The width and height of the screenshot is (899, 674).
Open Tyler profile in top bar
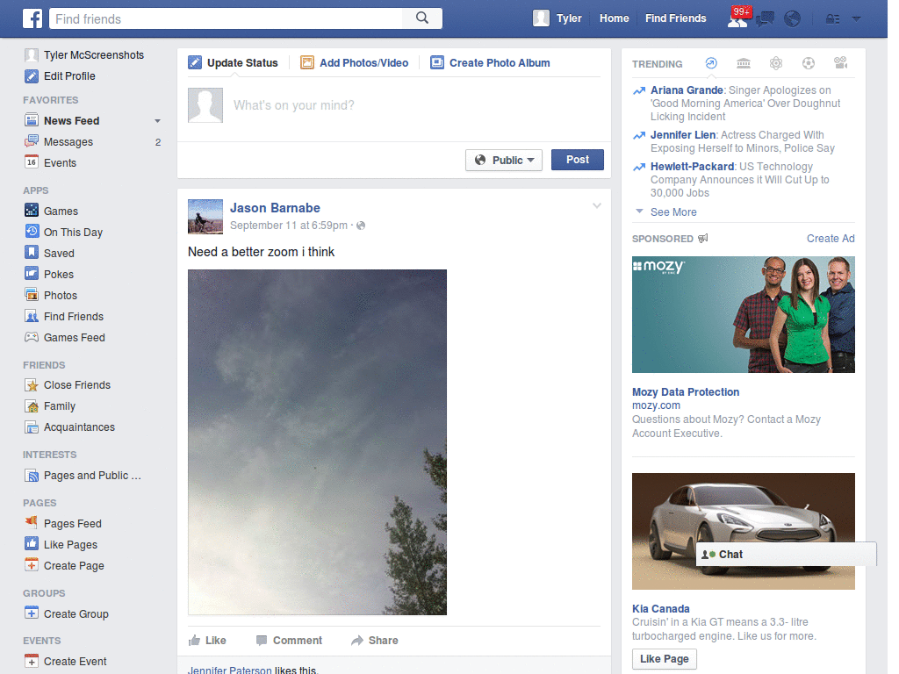(557, 18)
